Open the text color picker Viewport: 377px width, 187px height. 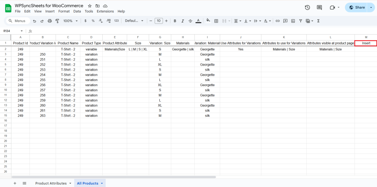[198, 21]
